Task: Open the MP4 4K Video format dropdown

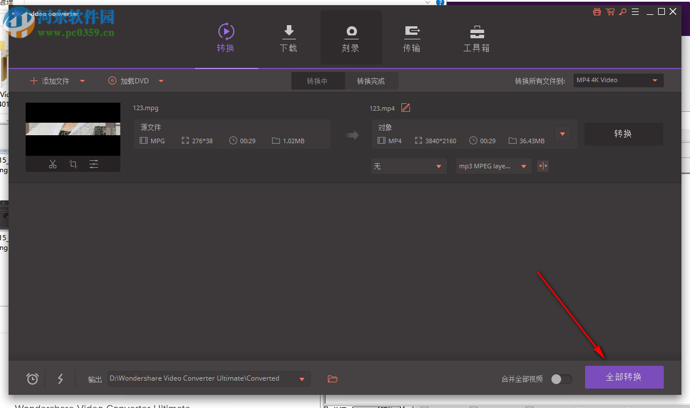Action: pyautogui.click(x=618, y=80)
